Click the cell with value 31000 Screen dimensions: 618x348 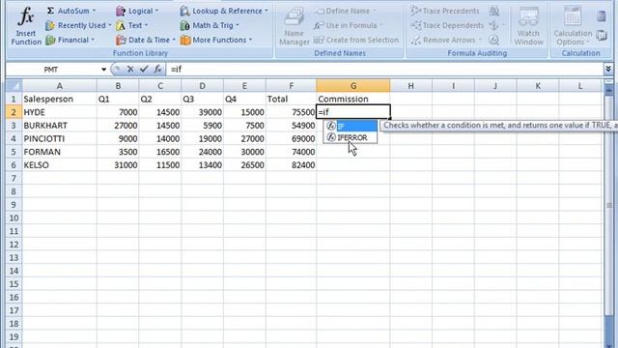point(118,165)
